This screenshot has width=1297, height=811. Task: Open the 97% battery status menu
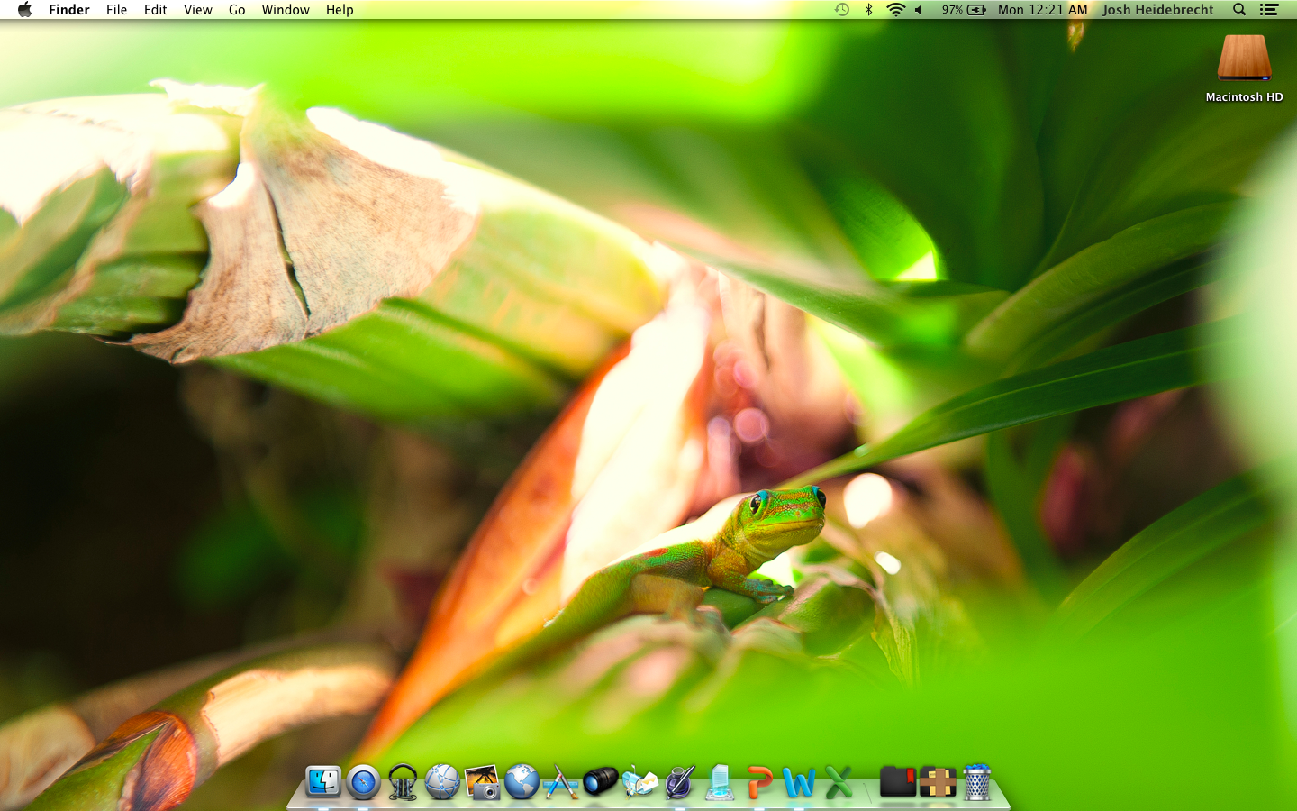point(964,10)
